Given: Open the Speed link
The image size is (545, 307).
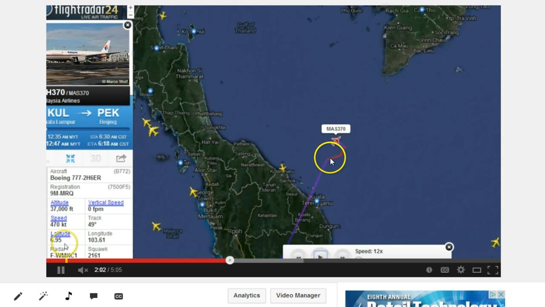Looking at the screenshot, I should (x=59, y=218).
